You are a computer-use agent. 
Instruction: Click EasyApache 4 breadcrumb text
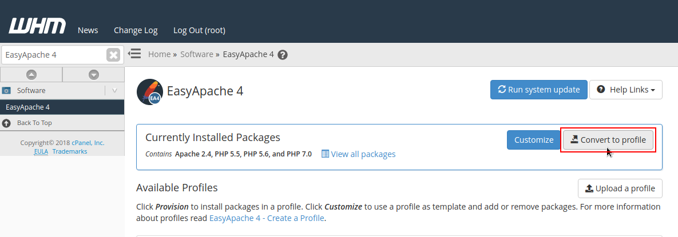[248, 54]
